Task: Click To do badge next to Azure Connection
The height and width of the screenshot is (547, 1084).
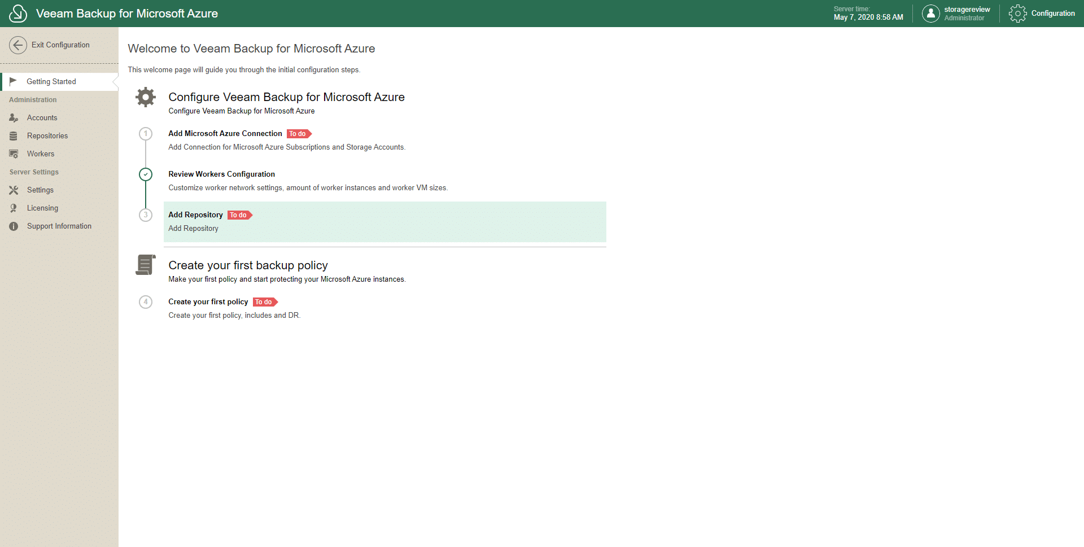Action: tap(299, 134)
